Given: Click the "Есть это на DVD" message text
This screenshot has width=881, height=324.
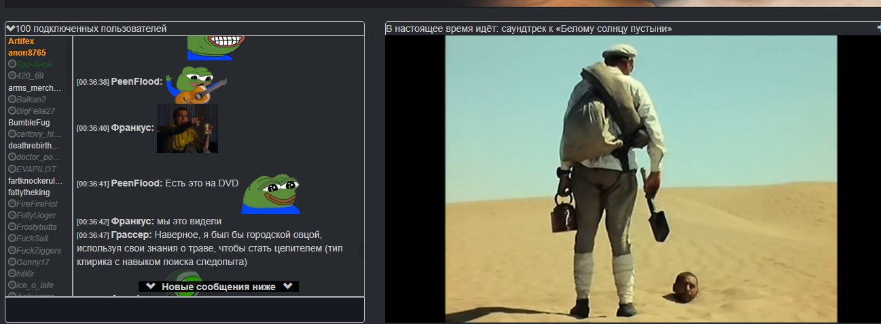Looking at the screenshot, I should pos(202,183).
